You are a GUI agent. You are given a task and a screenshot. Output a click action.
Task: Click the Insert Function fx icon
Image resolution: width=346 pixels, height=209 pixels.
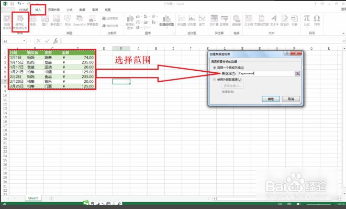[x=55, y=41]
